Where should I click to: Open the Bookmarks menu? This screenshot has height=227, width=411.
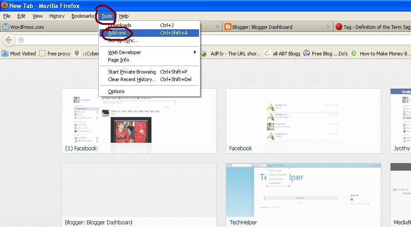coord(83,16)
